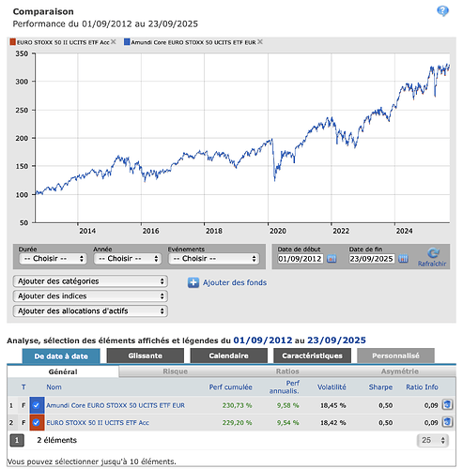Click the Ajouter des fonds link

point(235,282)
